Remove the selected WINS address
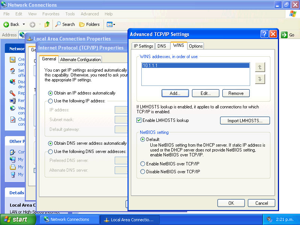This screenshot has width=300, height=225. 236,93
